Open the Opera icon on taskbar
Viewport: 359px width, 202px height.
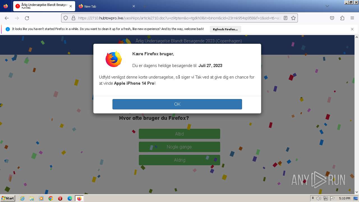pyautogui.click(x=60, y=198)
